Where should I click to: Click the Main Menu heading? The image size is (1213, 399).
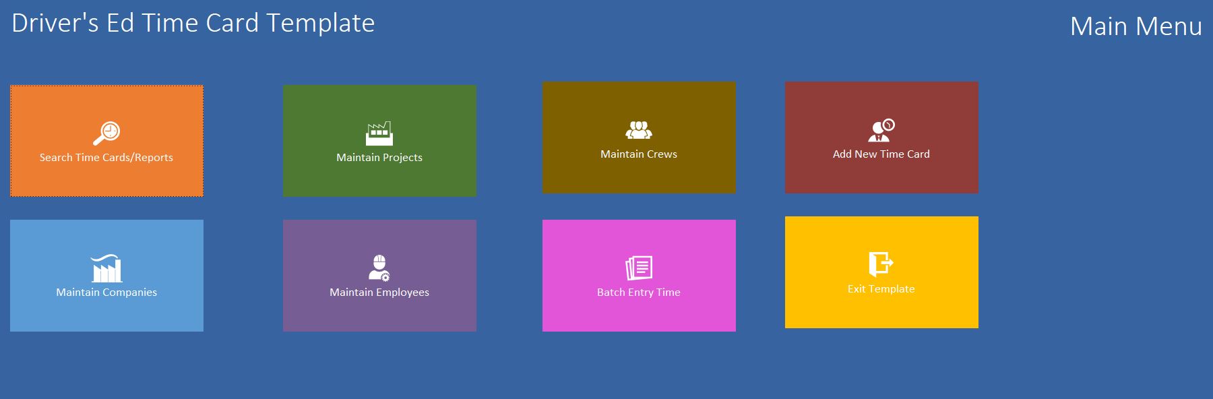(1136, 26)
